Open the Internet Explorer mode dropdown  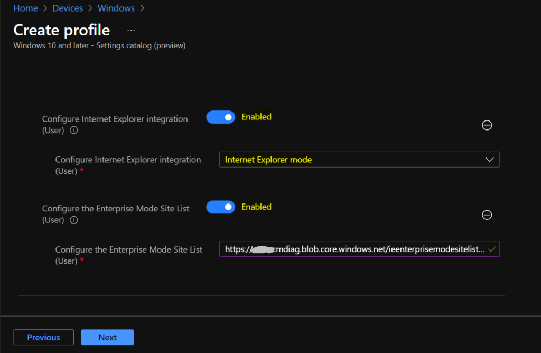[x=359, y=160]
